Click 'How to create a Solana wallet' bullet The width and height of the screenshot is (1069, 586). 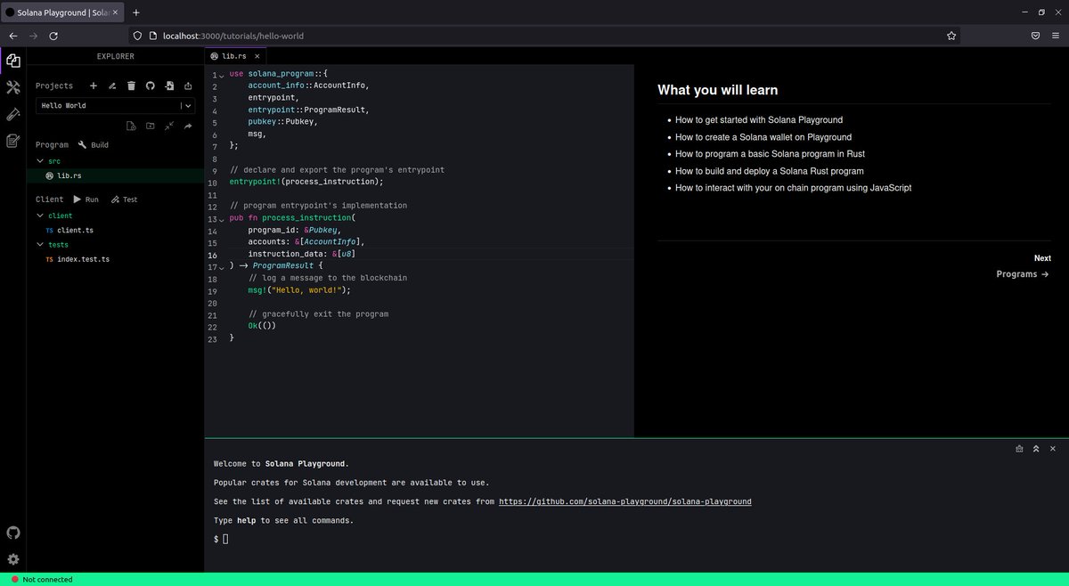coord(763,137)
